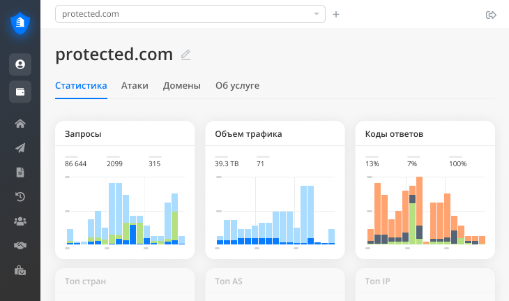Open the history clock icon
Image resolution: width=509 pixels, height=301 pixels.
(x=20, y=197)
